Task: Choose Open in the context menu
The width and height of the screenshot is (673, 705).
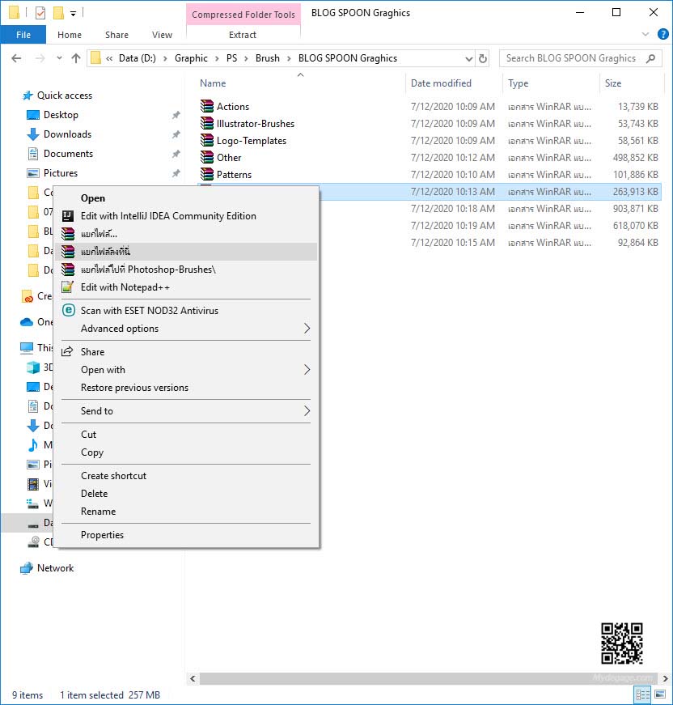Action: 186,198
